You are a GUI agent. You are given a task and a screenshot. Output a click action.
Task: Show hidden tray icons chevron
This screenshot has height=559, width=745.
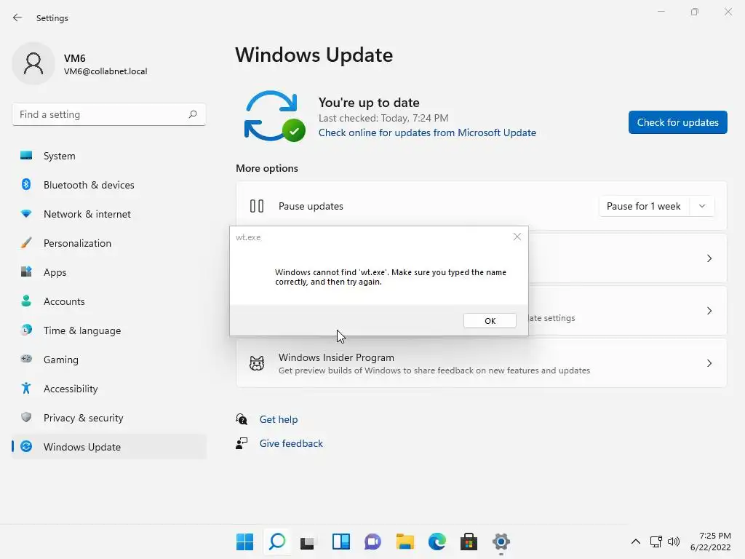635,542
